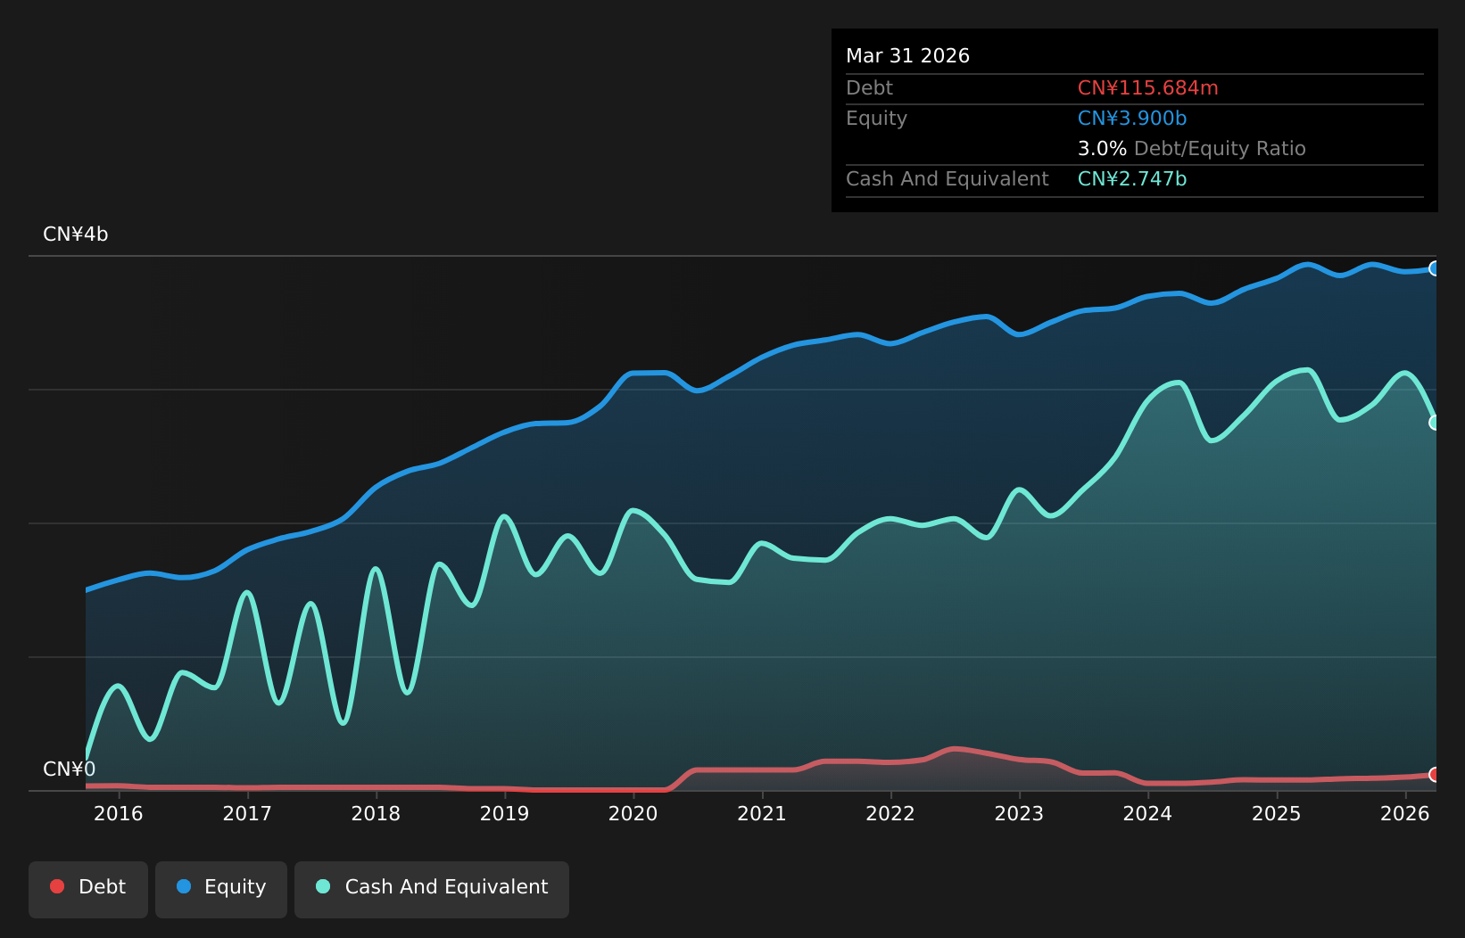Screen dimensions: 1465x938
Task: Click the teal Cash And Equivalent legend dot
Action: pos(323,886)
